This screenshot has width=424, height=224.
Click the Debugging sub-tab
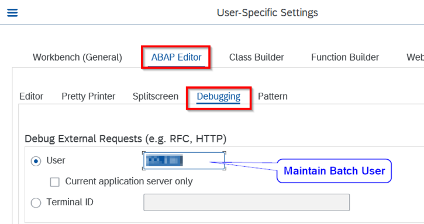(219, 96)
